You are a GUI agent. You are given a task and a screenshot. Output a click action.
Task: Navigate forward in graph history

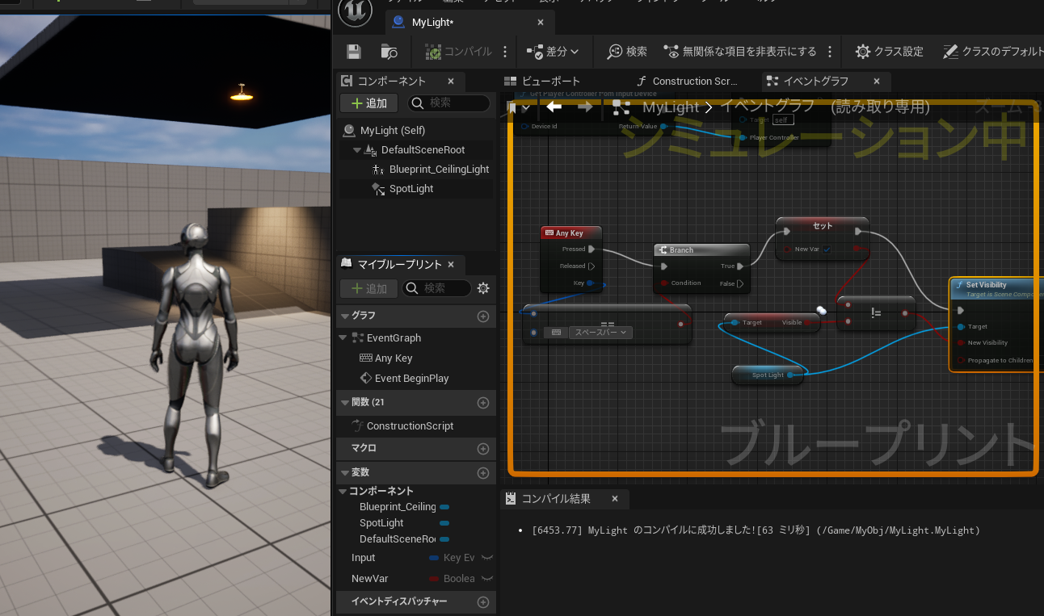click(x=585, y=107)
